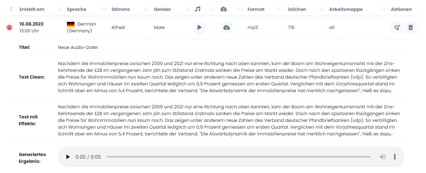The height and width of the screenshot is (173, 426).
Task: Click the Arbeitsmappe column header
Action: click(x=346, y=9)
